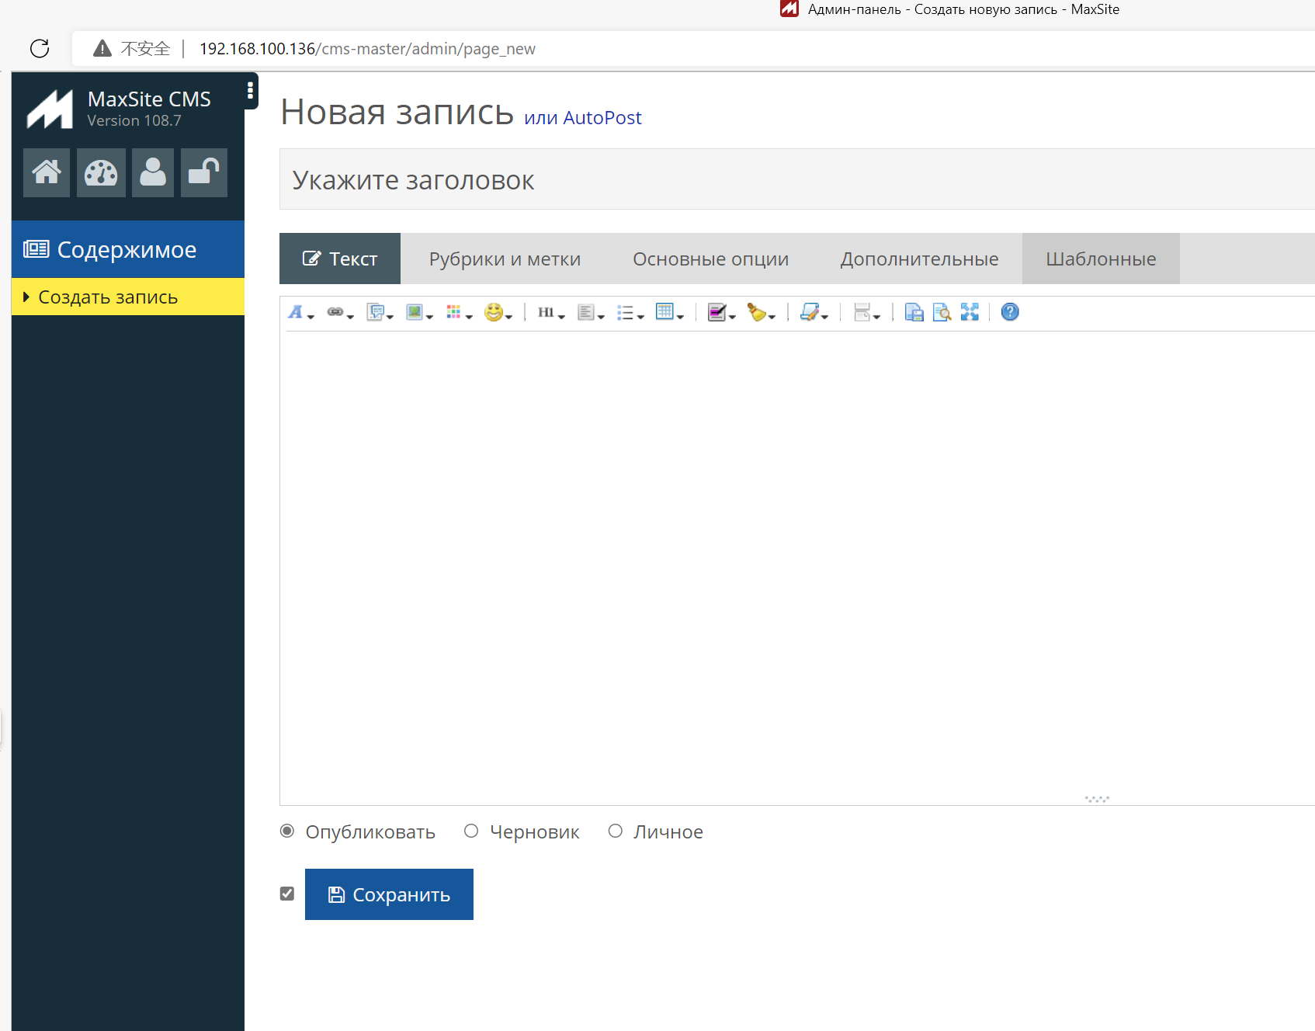1315x1031 pixels.
Task: Open the Шаблонные tab
Action: 1101,259
